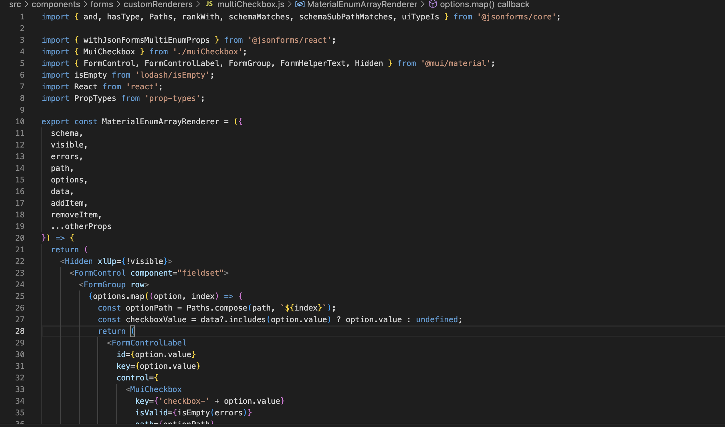Click the 'undefined' keyword on line 27
Image resolution: width=725 pixels, height=427 pixels.
click(437, 320)
